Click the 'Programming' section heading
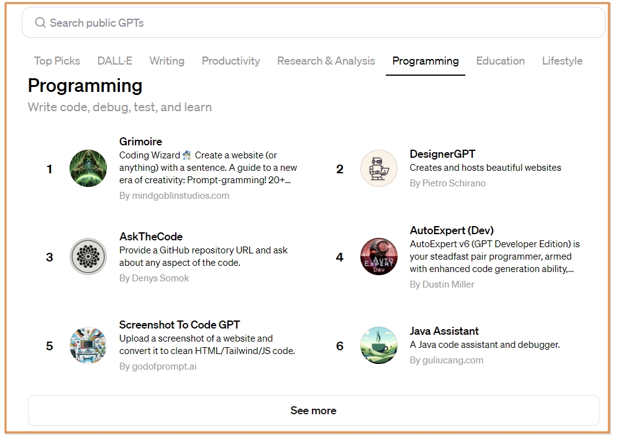The image size is (620, 436). (85, 86)
